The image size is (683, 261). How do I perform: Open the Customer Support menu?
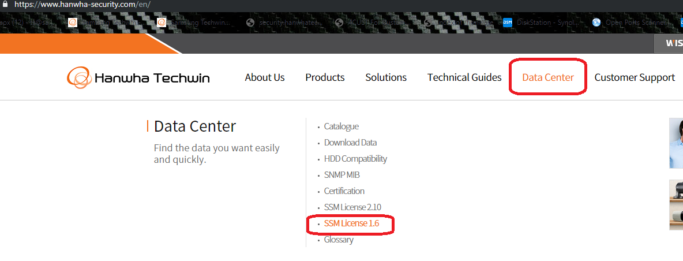[635, 77]
